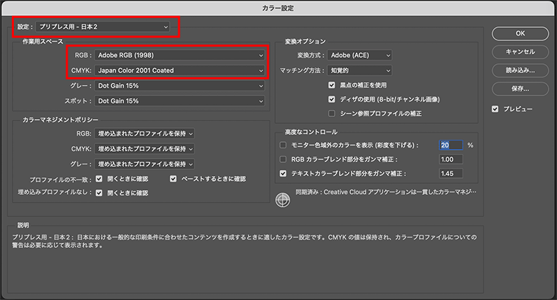Click the desaturation percent field showing 20
The height and width of the screenshot is (300, 557).
click(450, 145)
